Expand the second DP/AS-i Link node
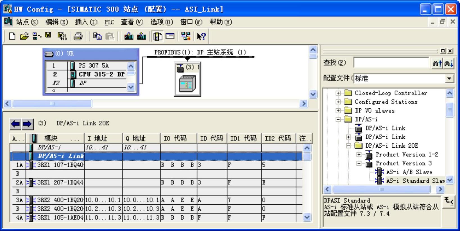 pyautogui.click(x=348, y=137)
